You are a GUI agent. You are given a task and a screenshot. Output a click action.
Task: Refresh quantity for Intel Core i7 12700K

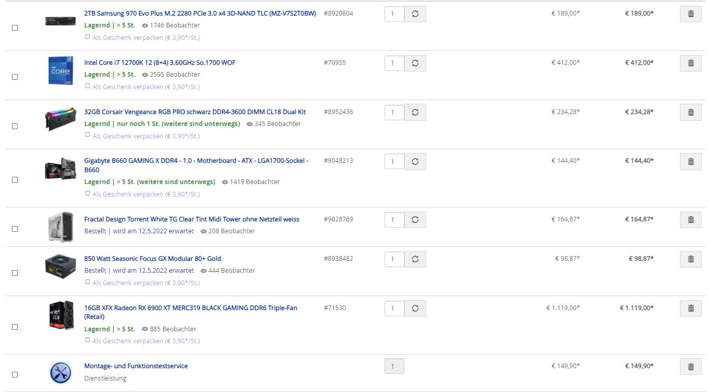point(415,63)
